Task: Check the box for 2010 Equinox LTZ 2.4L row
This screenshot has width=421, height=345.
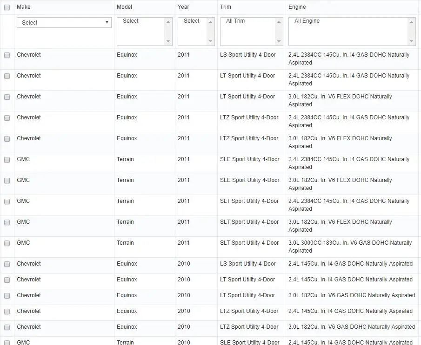Action: (7, 312)
